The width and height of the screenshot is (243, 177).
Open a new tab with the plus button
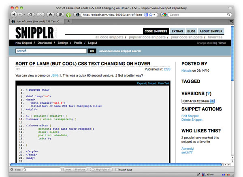68,21
